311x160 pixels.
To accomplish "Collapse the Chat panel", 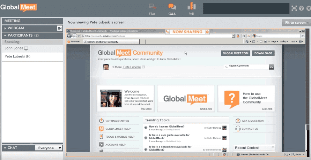I will pos(5,148).
